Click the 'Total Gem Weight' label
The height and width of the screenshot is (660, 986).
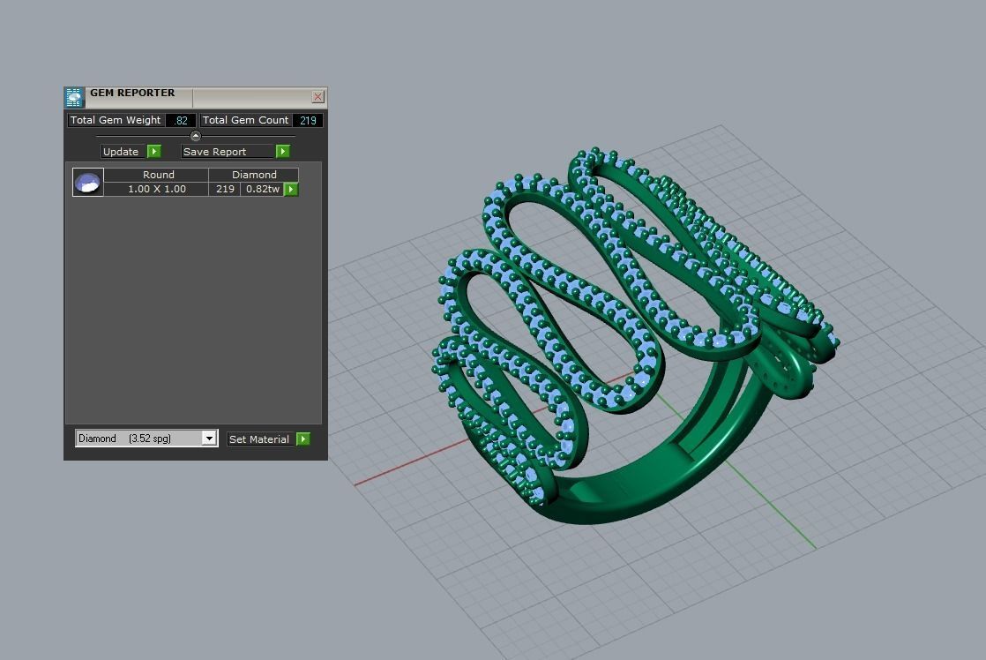[116, 119]
